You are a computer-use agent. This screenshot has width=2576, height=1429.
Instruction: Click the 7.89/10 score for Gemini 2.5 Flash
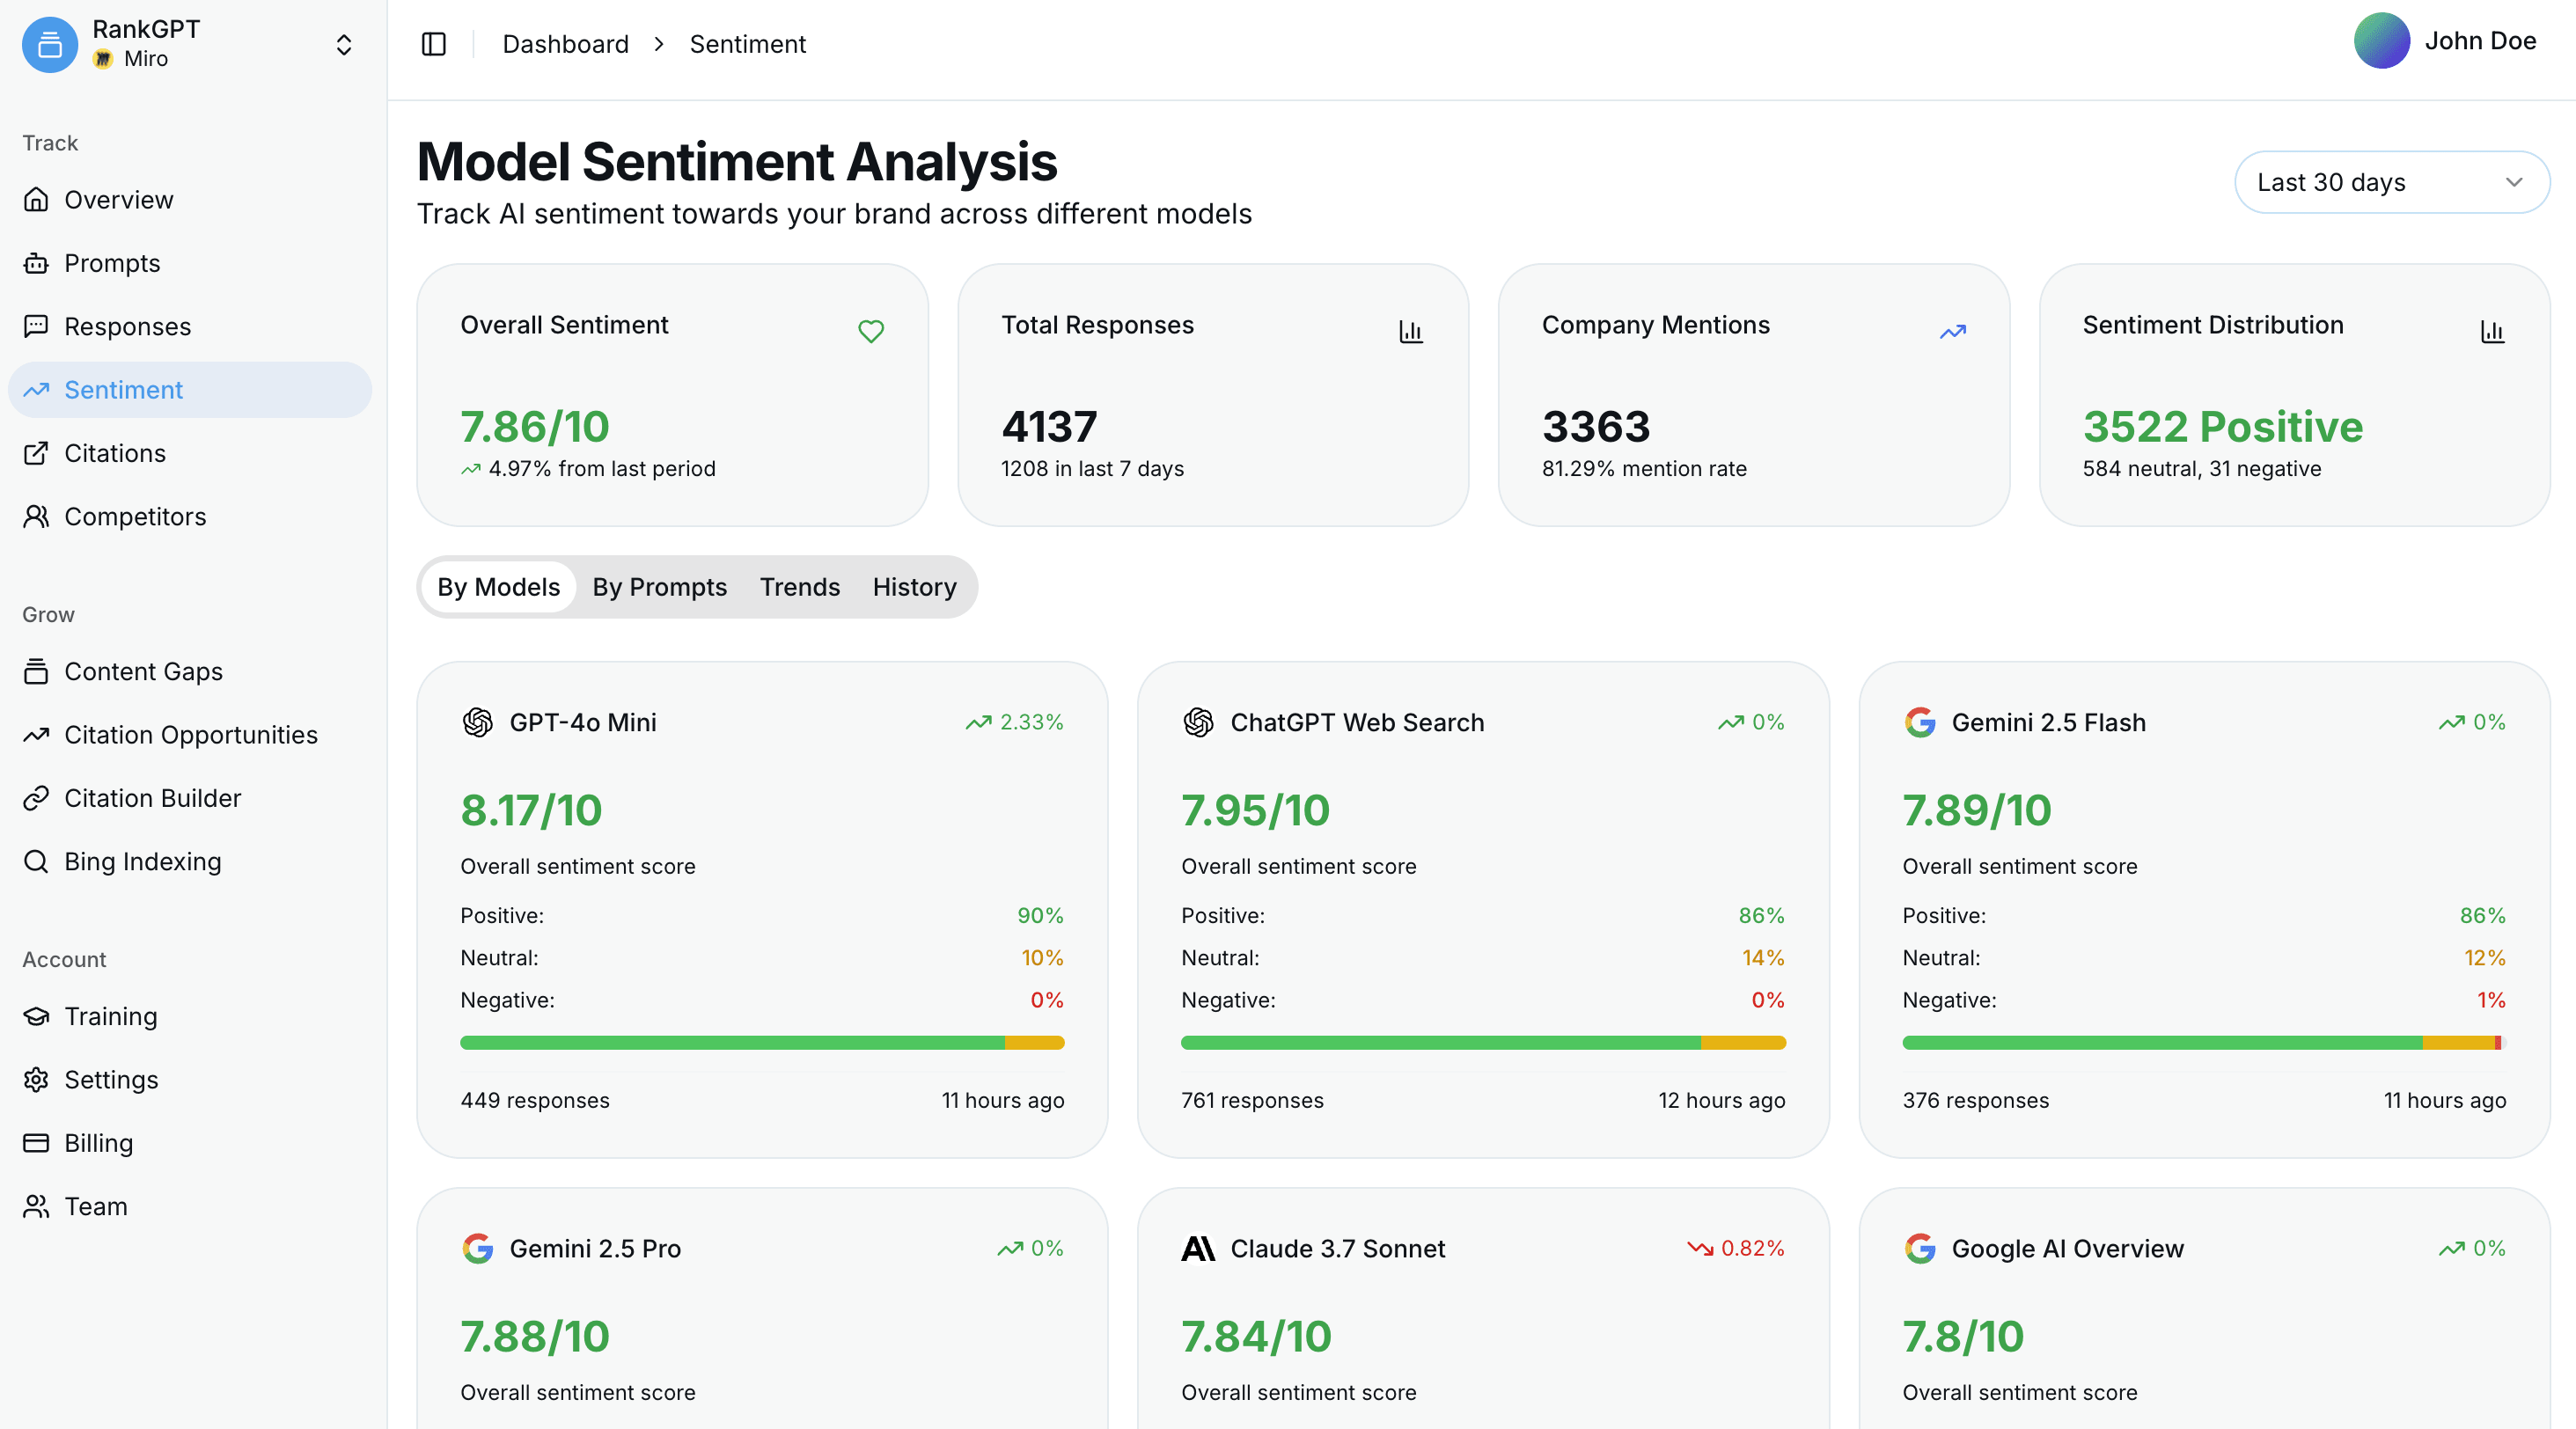(x=1976, y=810)
